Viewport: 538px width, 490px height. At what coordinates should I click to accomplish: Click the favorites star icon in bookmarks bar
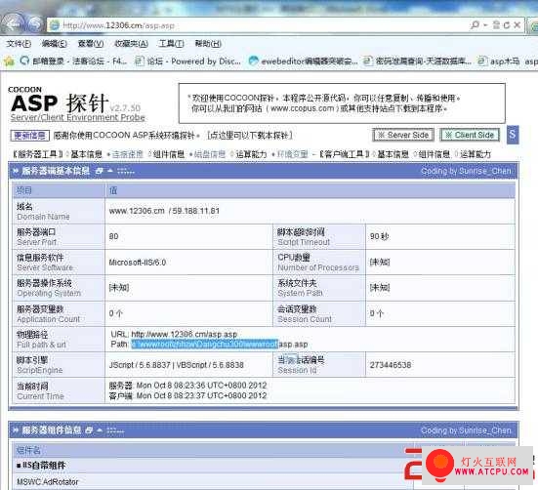(x=9, y=61)
